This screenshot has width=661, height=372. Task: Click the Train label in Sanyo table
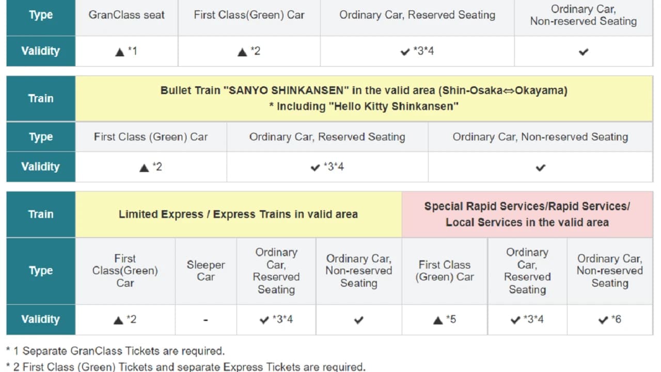pos(41,98)
